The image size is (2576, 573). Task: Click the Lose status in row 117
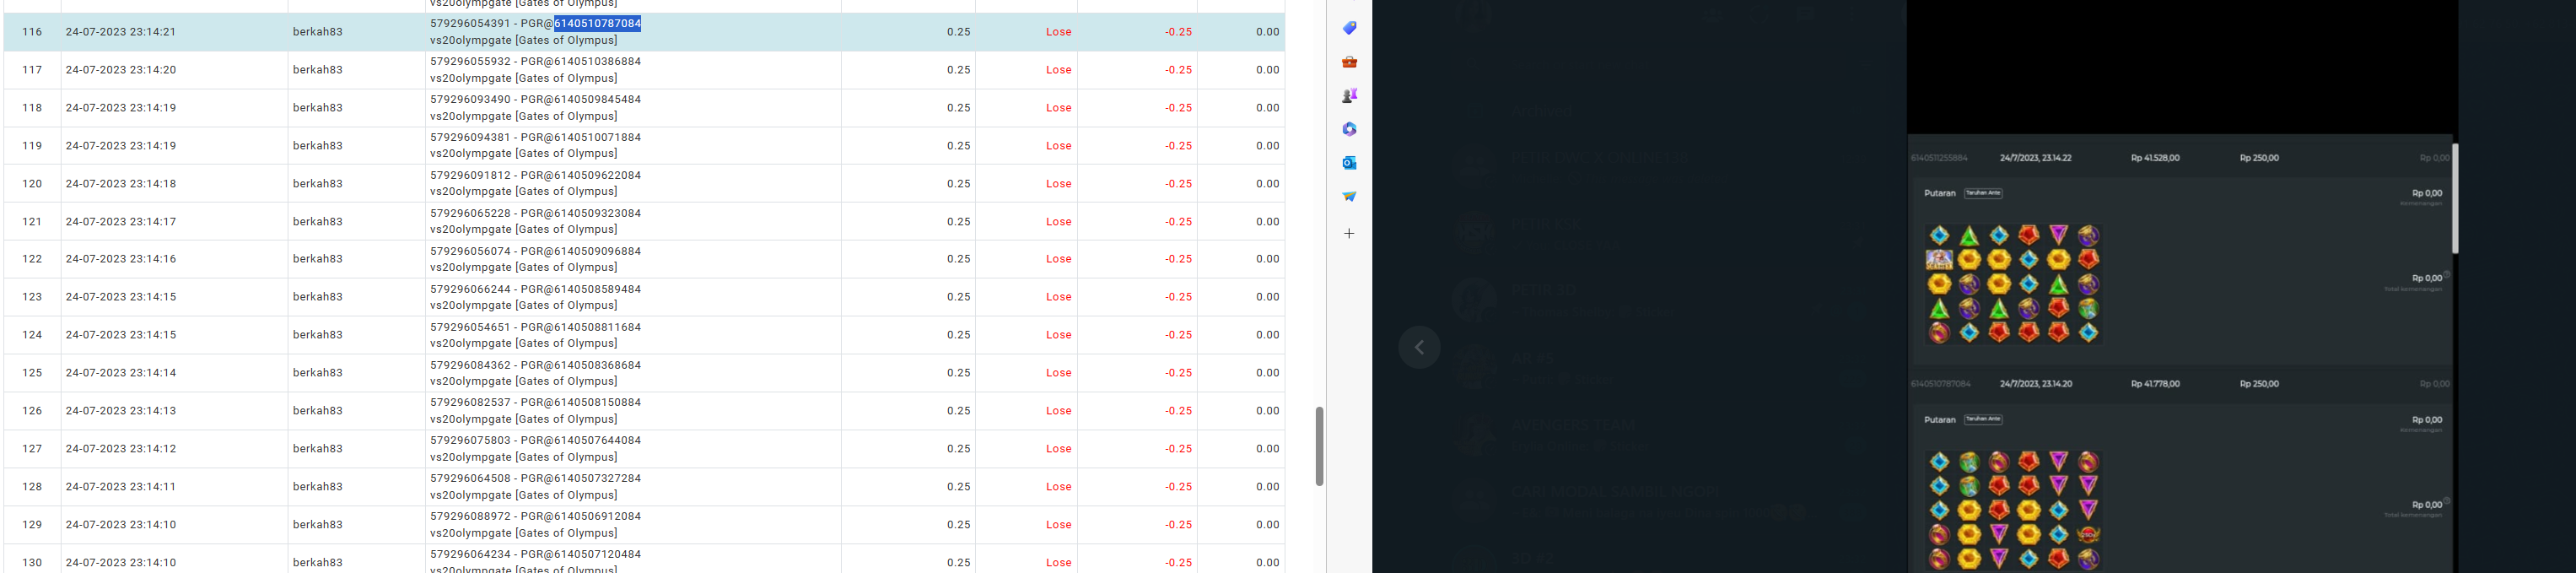[1059, 70]
